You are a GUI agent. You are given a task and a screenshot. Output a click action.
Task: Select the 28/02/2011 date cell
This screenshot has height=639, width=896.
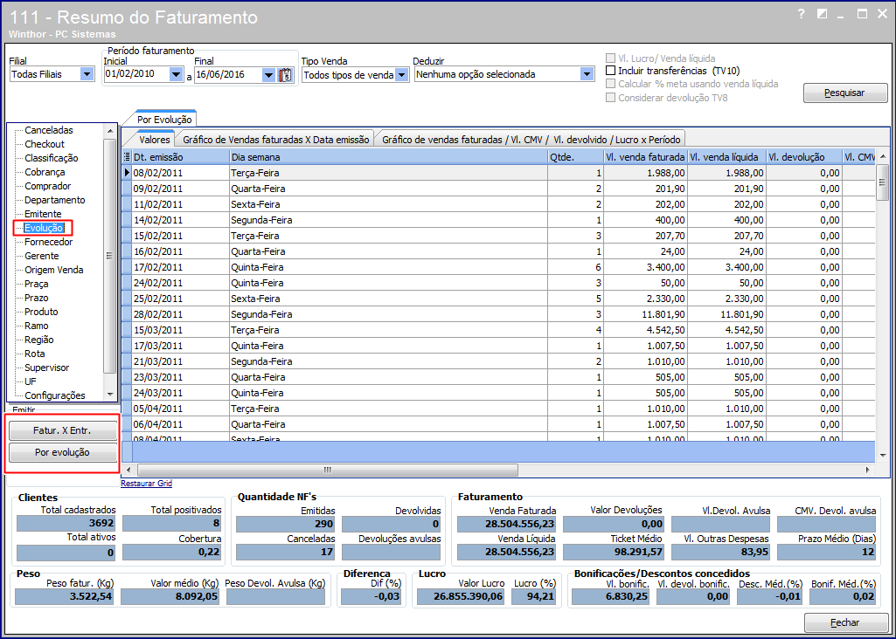181,314
